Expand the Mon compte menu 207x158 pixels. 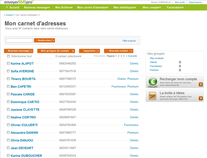pyautogui.click(x=152, y=7)
